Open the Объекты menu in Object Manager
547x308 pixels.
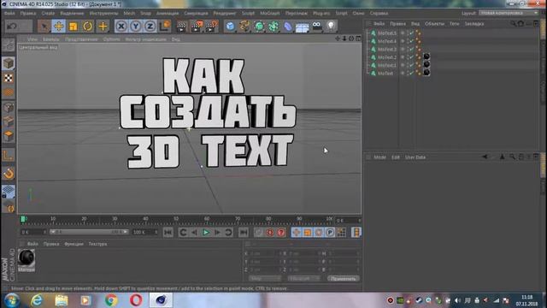[x=434, y=24]
